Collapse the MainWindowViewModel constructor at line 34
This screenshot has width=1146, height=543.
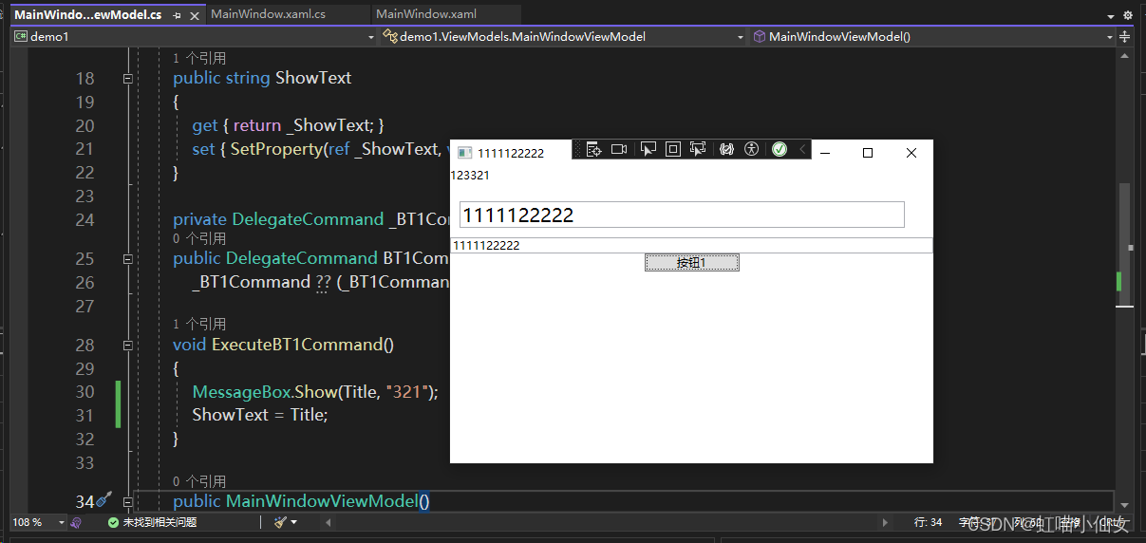(127, 502)
